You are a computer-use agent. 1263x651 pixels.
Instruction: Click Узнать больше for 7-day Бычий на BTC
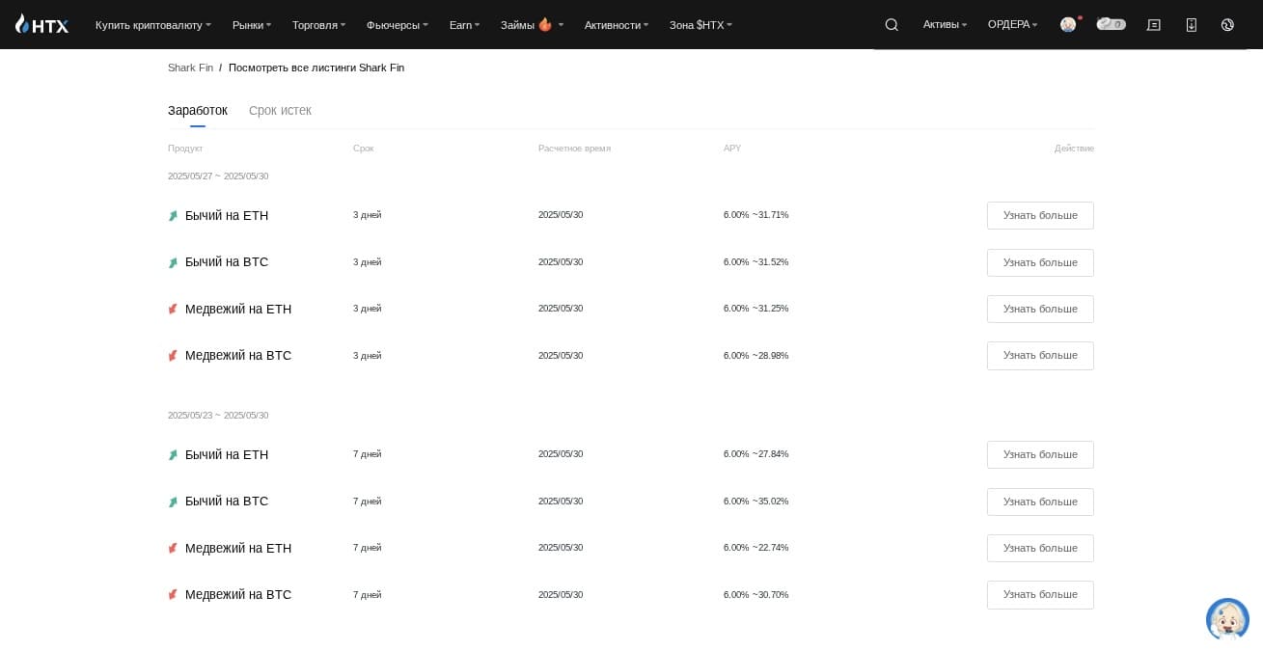click(x=1040, y=502)
